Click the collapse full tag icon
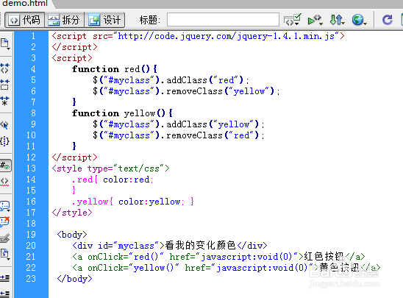This screenshot has height=298, width=403. click(x=5, y=68)
